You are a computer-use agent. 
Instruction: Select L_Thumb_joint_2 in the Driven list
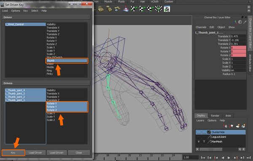click(25, 97)
